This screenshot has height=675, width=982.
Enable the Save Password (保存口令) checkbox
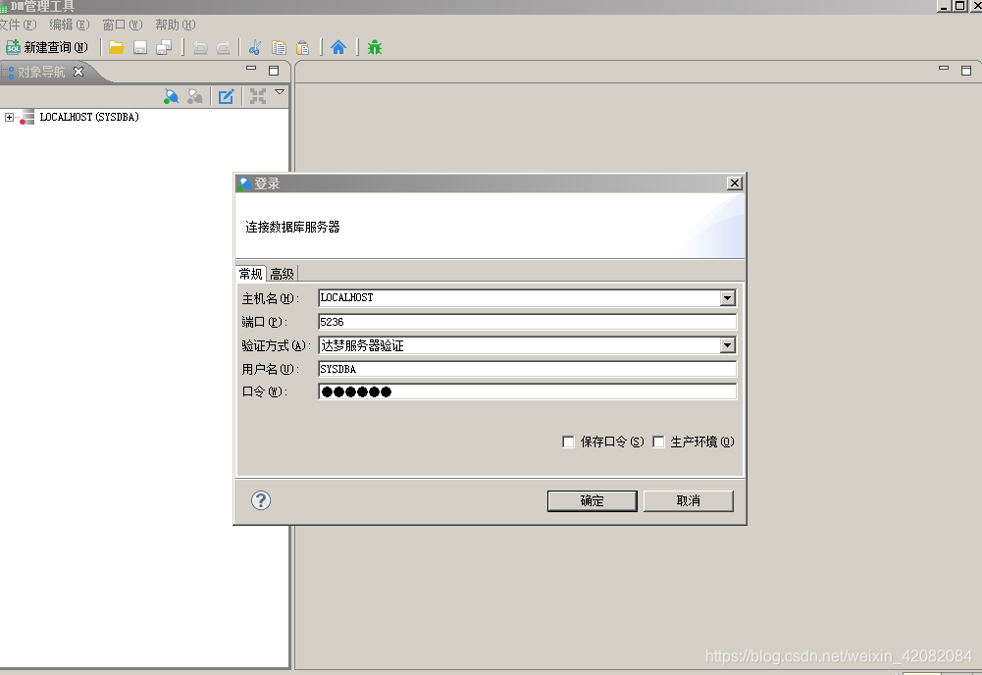568,442
